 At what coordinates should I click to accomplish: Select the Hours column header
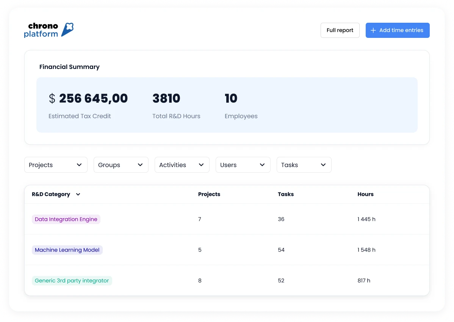[365, 194]
